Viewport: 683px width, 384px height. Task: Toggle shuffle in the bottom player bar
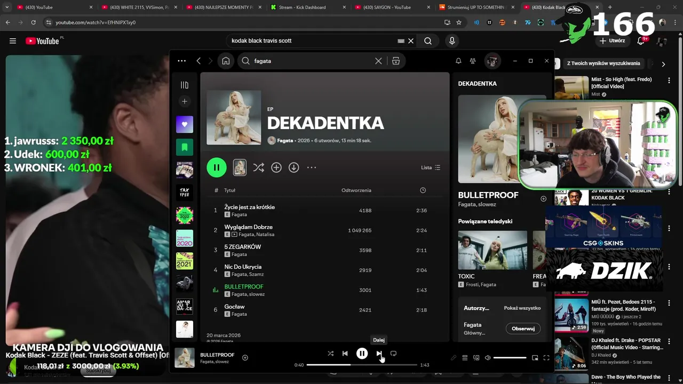tap(330, 353)
